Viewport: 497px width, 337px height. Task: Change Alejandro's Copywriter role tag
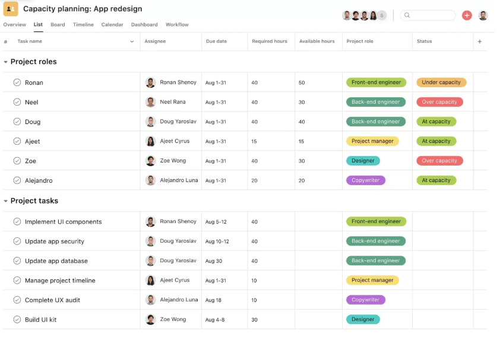click(365, 180)
